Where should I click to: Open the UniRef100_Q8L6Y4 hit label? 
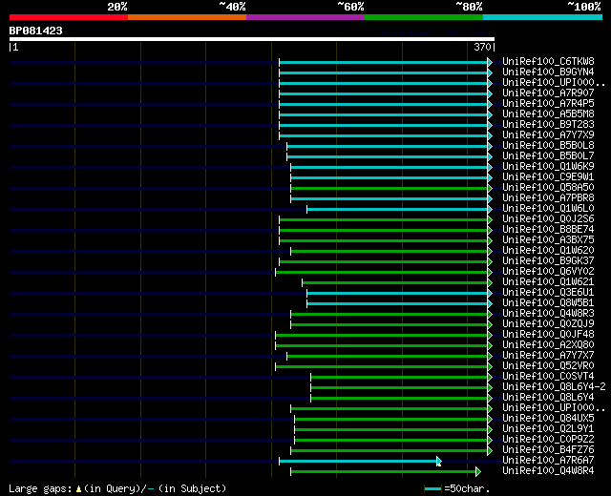pyautogui.click(x=548, y=398)
